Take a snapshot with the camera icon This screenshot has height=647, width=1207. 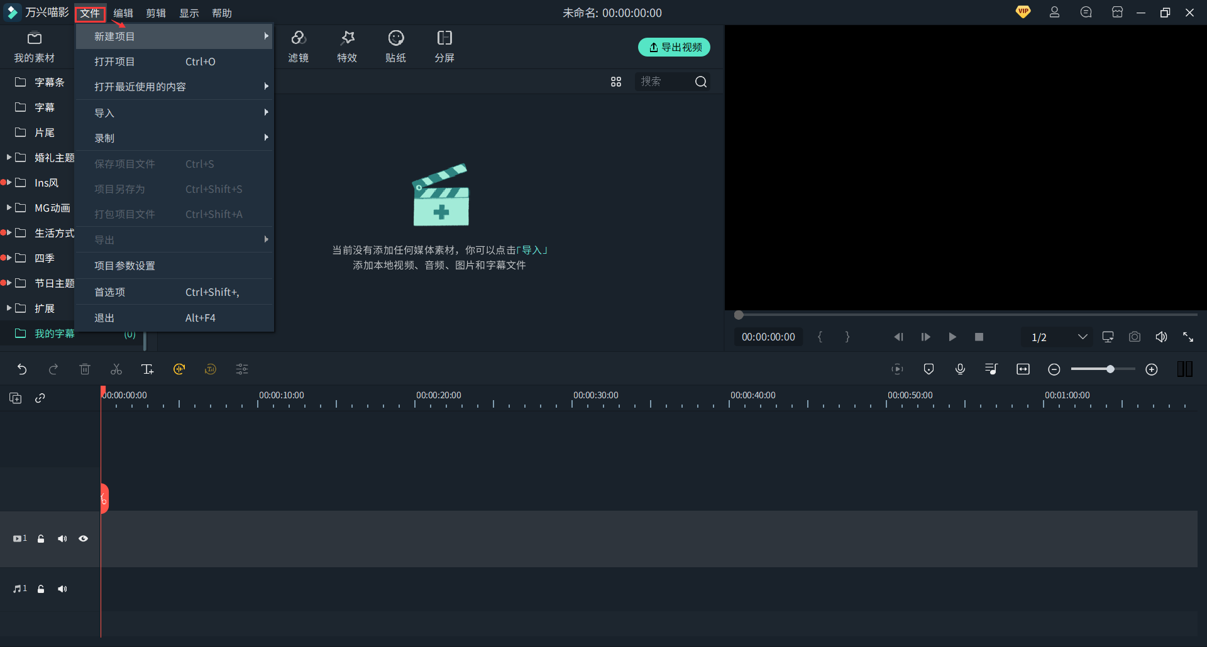(x=1134, y=337)
